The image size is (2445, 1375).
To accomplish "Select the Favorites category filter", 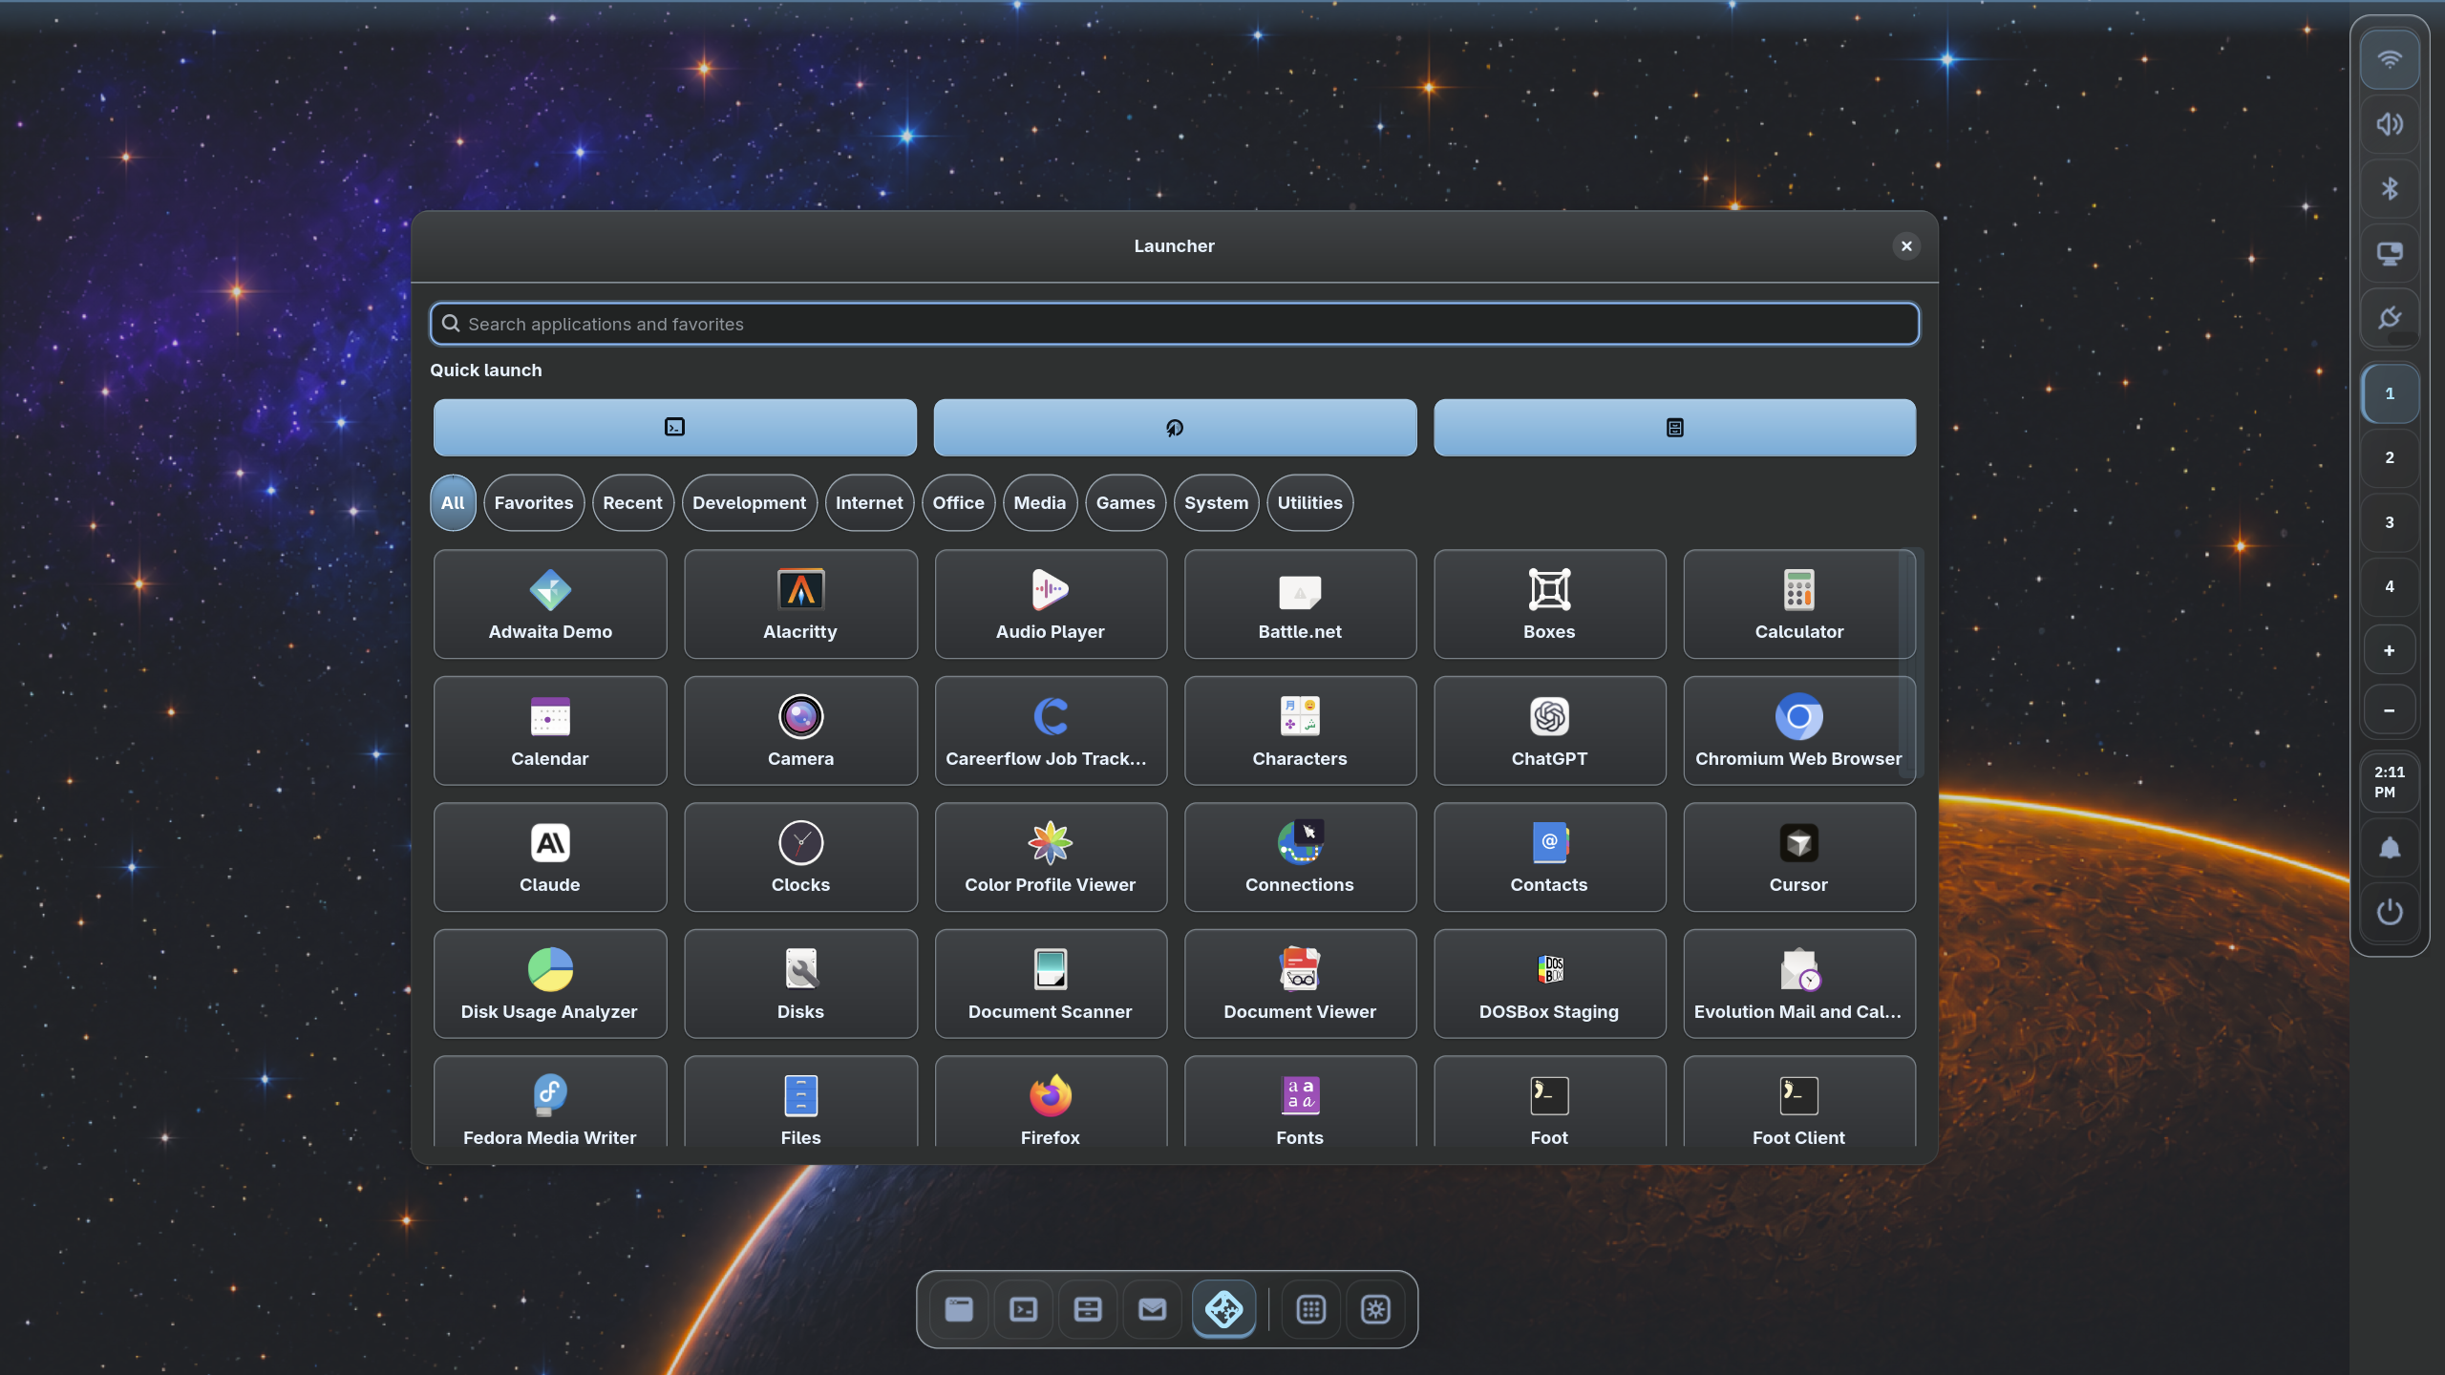I will point(534,503).
